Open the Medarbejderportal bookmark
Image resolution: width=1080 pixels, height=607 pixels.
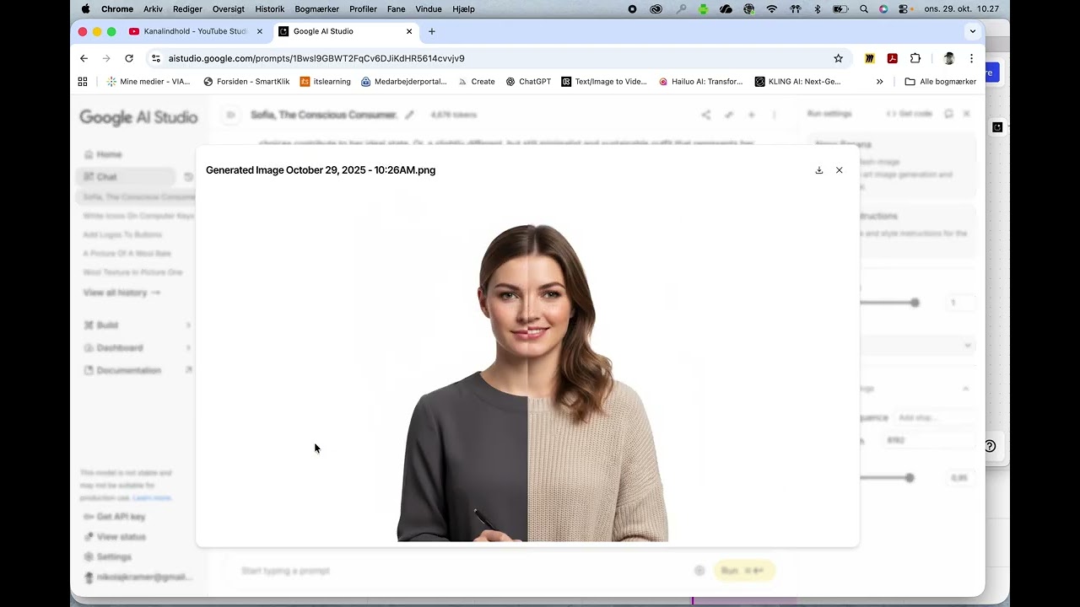pyautogui.click(x=404, y=82)
